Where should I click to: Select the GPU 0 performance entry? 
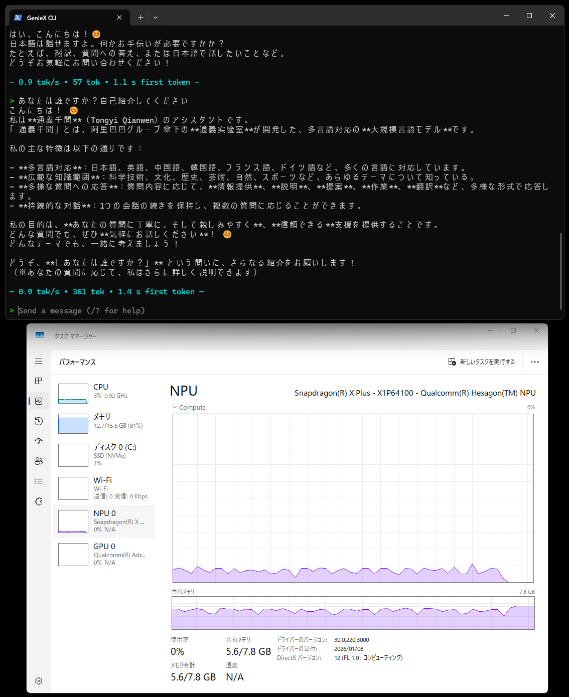(x=104, y=555)
